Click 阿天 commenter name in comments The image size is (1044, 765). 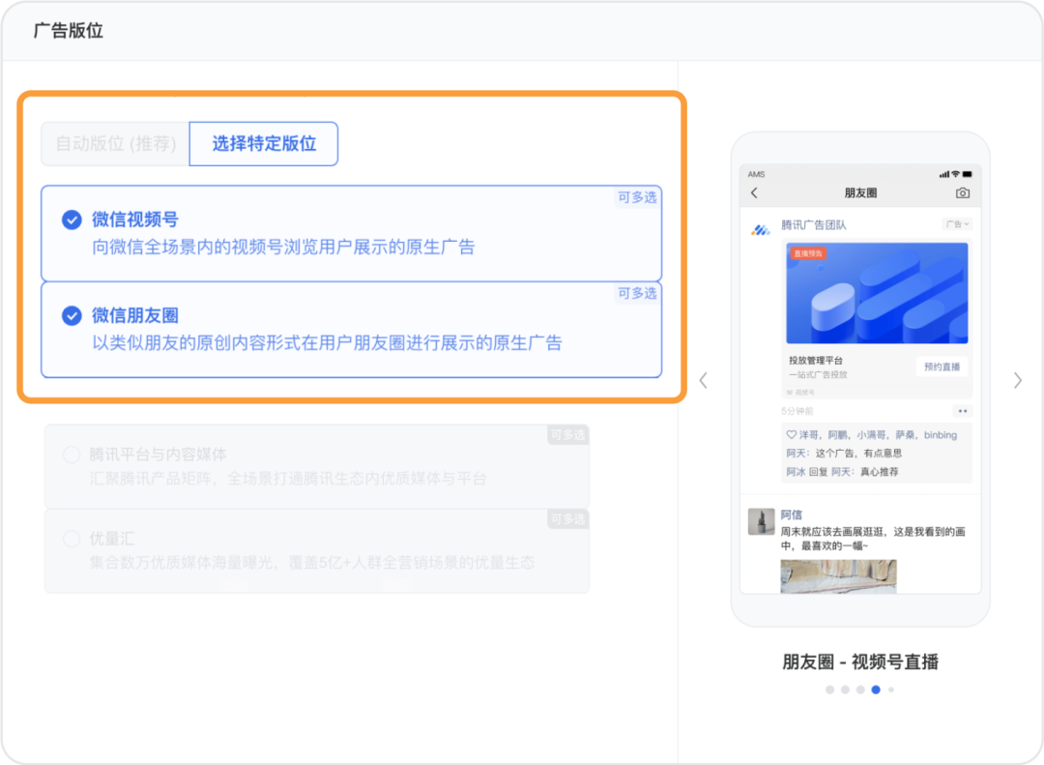(796, 454)
